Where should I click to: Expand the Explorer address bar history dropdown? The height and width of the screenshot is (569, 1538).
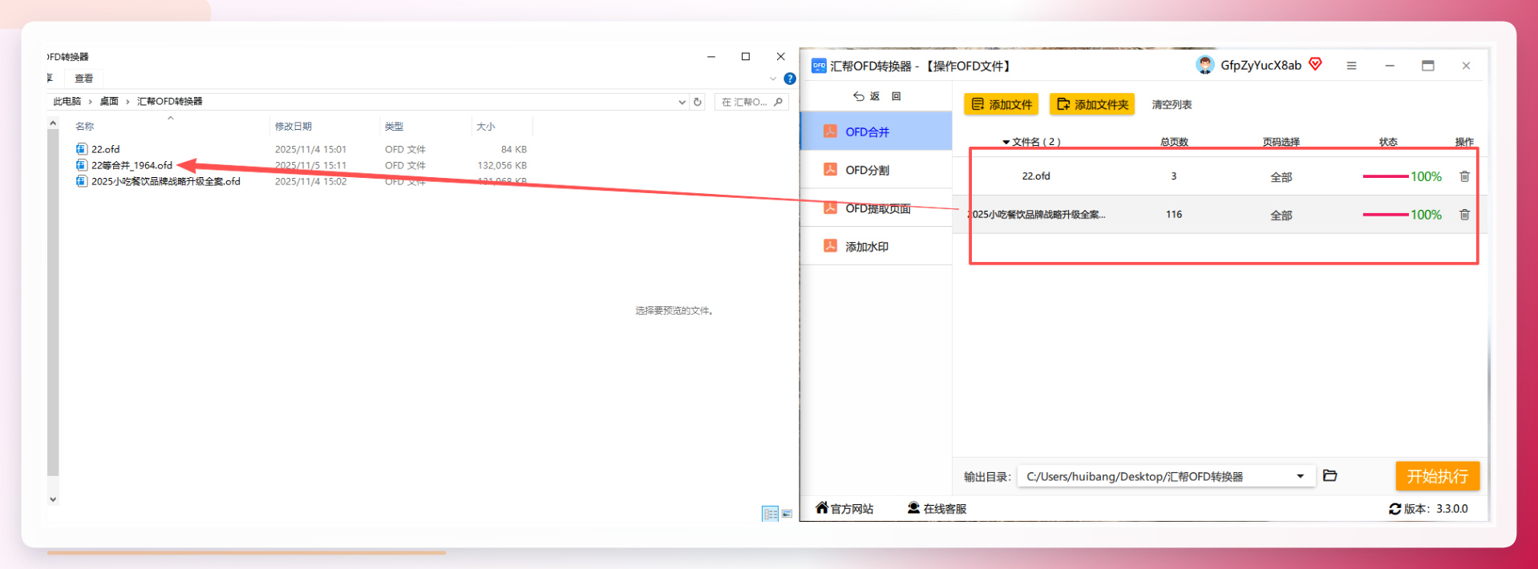(x=682, y=102)
